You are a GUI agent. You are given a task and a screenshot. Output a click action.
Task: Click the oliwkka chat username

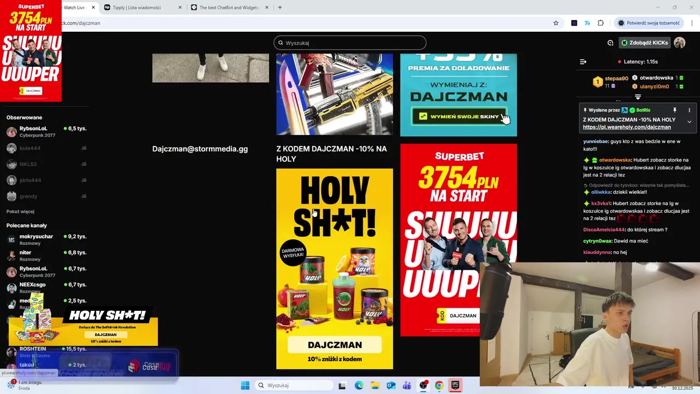(600, 192)
